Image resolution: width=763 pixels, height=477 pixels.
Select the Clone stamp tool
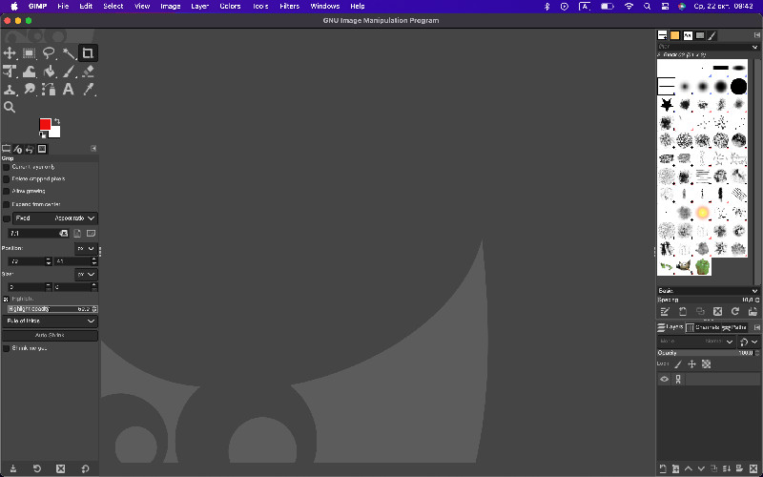(x=10, y=89)
